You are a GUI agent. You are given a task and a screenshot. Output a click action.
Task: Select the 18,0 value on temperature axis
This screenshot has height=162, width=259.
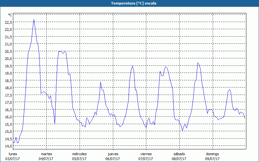point(8,88)
